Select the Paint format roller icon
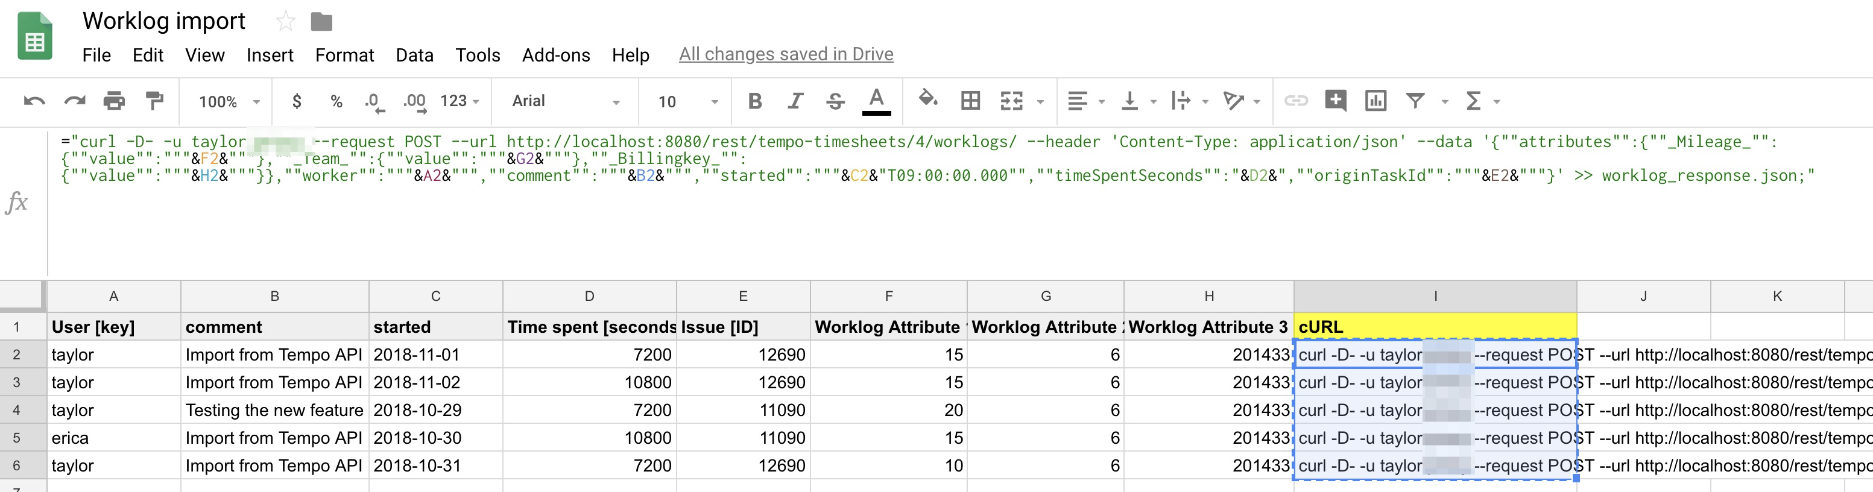 pos(154,101)
